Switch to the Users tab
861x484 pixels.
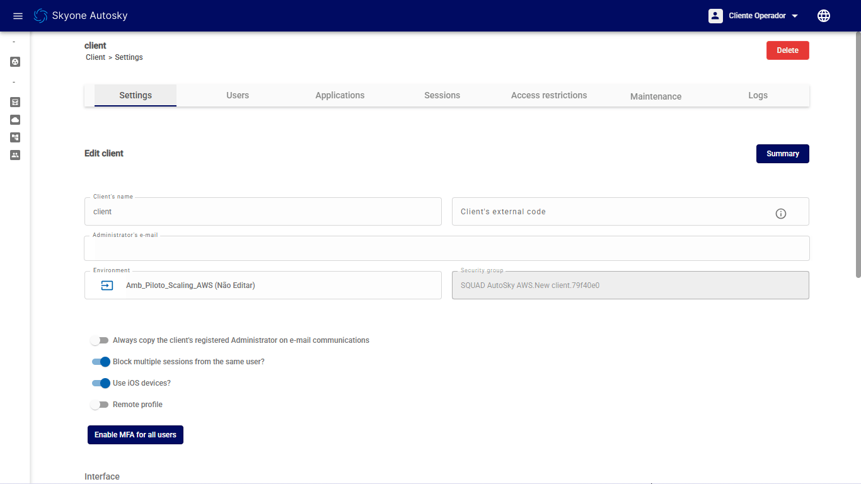tap(238, 96)
